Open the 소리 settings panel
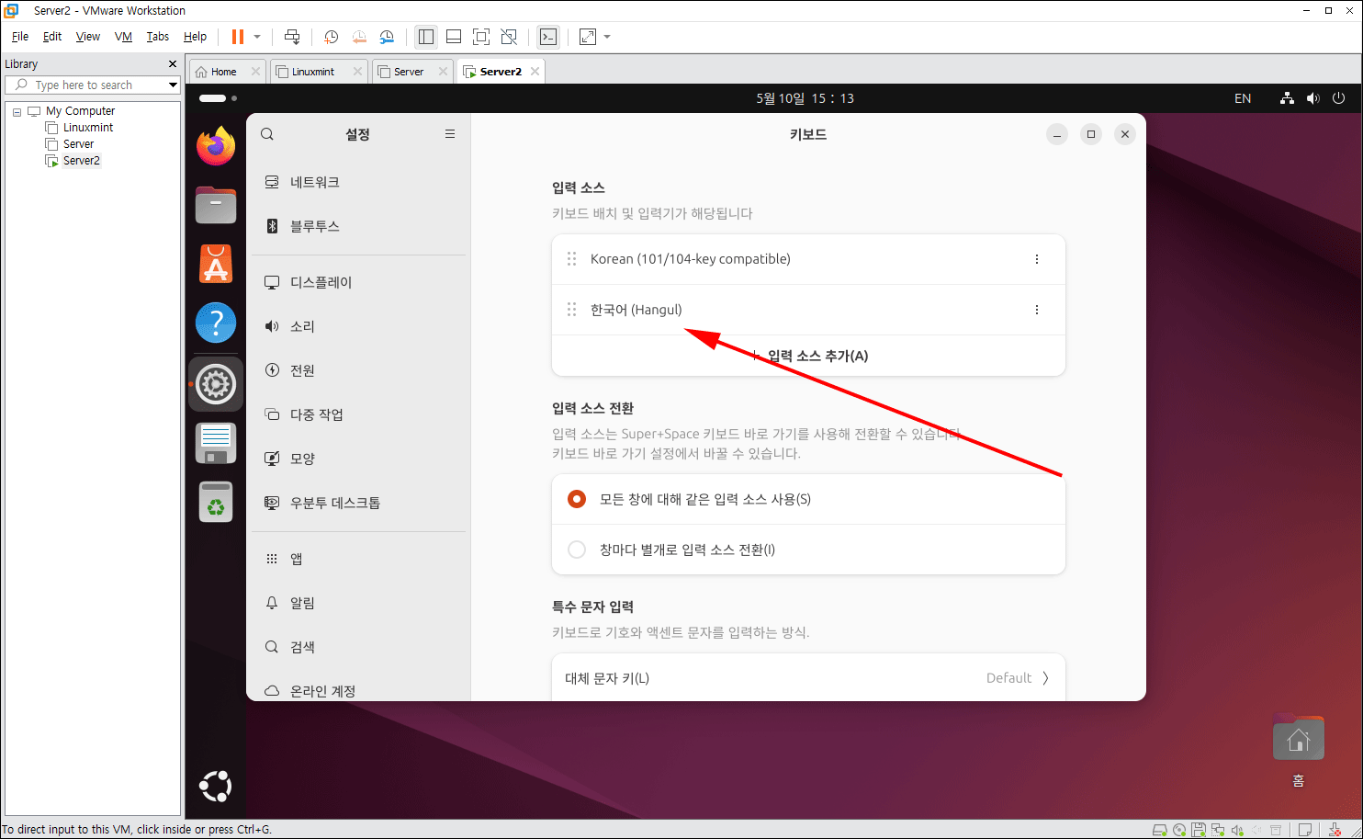Image resolution: width=1363 pixels, height=839 pixels. click(x=358, y=326)
